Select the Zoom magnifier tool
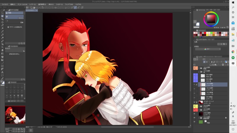The width and height of the screenshot is (237, 133). tap(2, 13)
